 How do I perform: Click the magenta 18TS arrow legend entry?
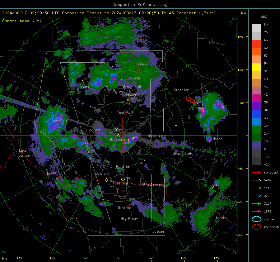(256, 212)
